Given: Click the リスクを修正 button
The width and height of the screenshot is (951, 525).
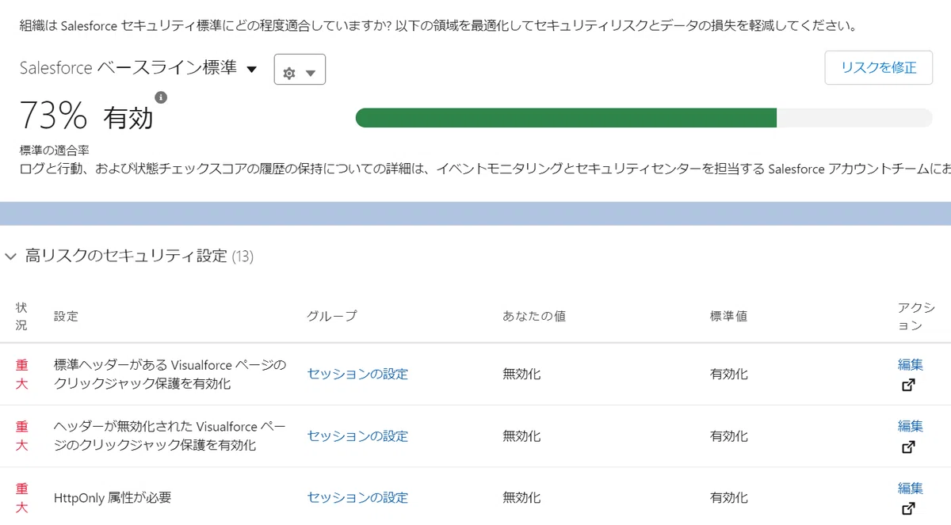Looking at the screenshot, I should pos(878,67).
